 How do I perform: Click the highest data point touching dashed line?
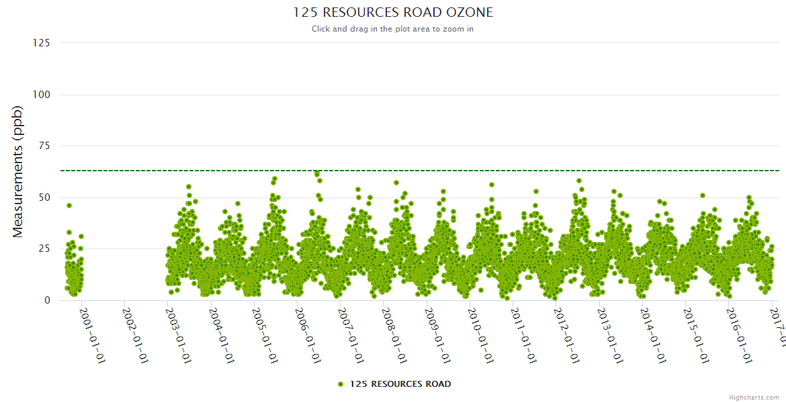[x=317, y=174]
